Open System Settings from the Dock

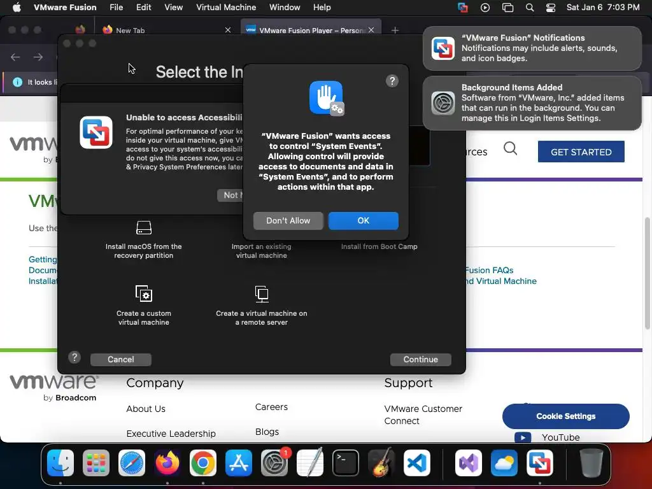[274, 463]
